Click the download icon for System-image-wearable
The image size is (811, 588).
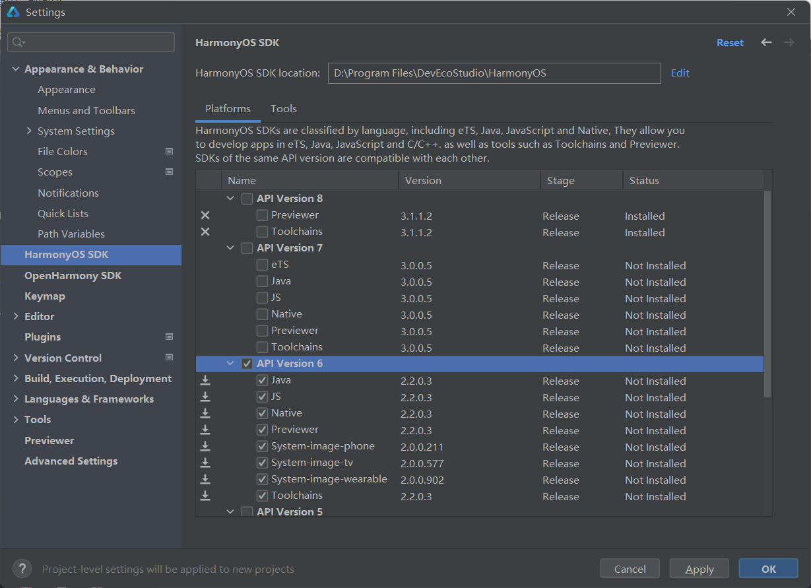205,479
